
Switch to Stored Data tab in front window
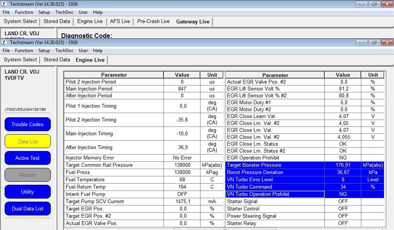[x=57, y=59]
